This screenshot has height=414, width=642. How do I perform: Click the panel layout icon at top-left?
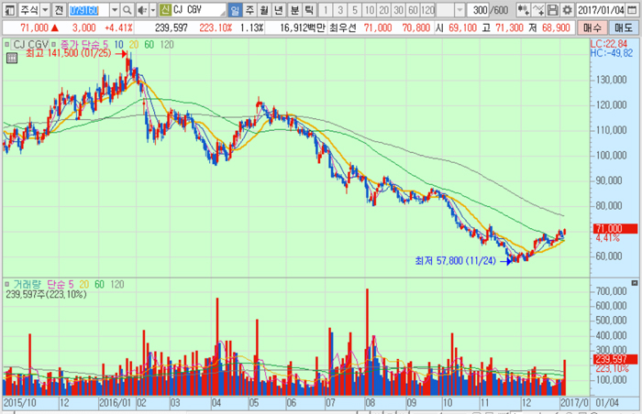pos(9,9)
